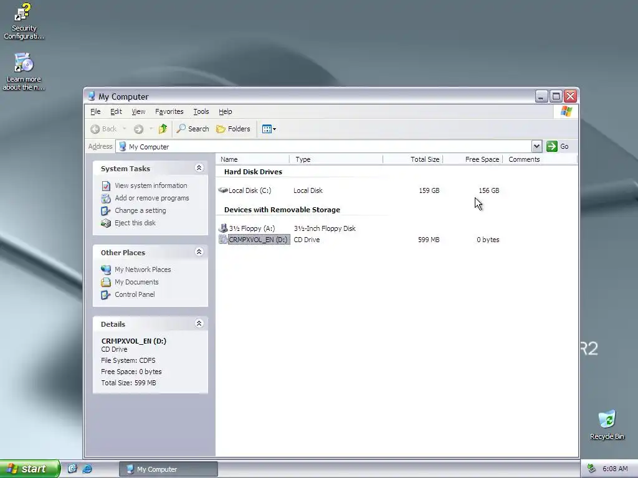This screenshot has height=478, width=638.
Task: Click the 599 MB total size cell
Action: click(429, 240)
